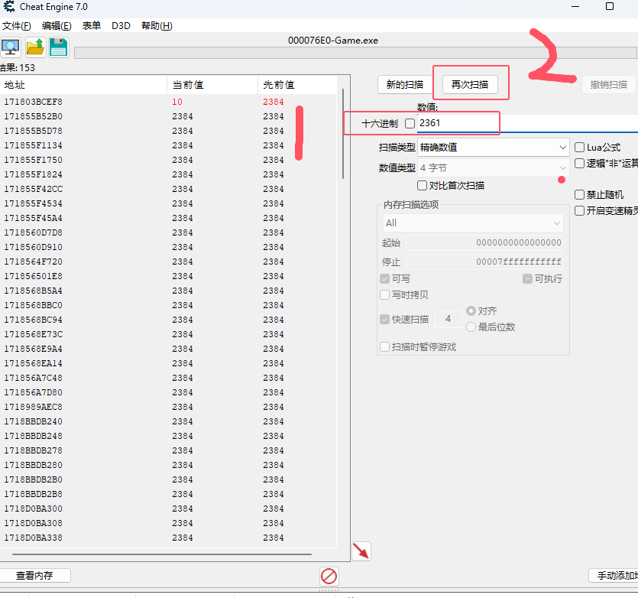Select address row 171855F42CC
Viewport: 638px width, 598px height.
[x=168, y=189]
